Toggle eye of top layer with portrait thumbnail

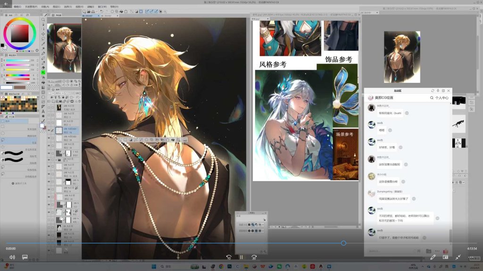(x=49, y=108)
